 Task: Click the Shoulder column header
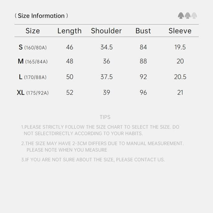pyautogui.click(x=106, y=31)
